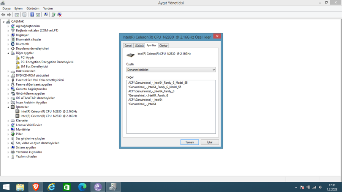Open Windows Store from taskbar
This screenshot has width=342, height=192.
click(67, 187)
